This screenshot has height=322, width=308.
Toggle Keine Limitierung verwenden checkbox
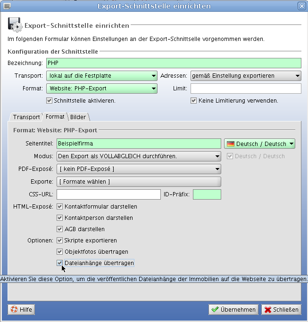[x=193, y=100]
